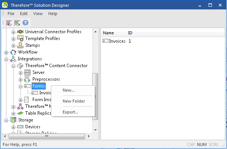This screenshot has width=227, height=149.
Task: Select the Workflow label in tree
Action: (28, 52)
